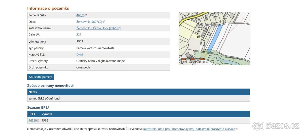Click the 'Informace o pozemku' heading

48,8
